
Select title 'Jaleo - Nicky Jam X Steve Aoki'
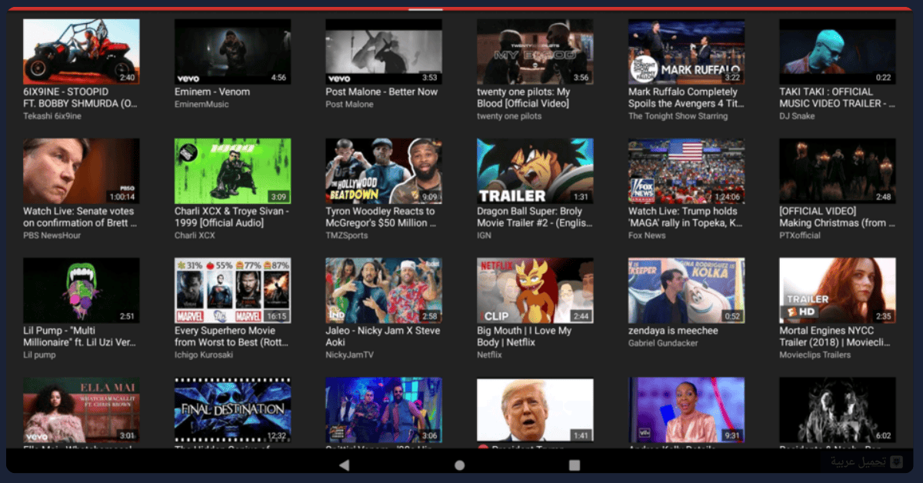coord(383,336)
